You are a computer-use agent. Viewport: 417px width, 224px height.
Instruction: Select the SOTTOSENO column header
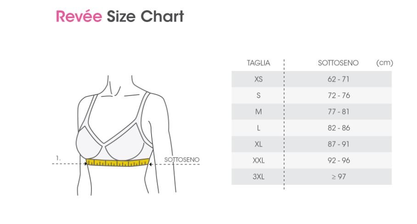pyautogui.click(x=338, y=63)
